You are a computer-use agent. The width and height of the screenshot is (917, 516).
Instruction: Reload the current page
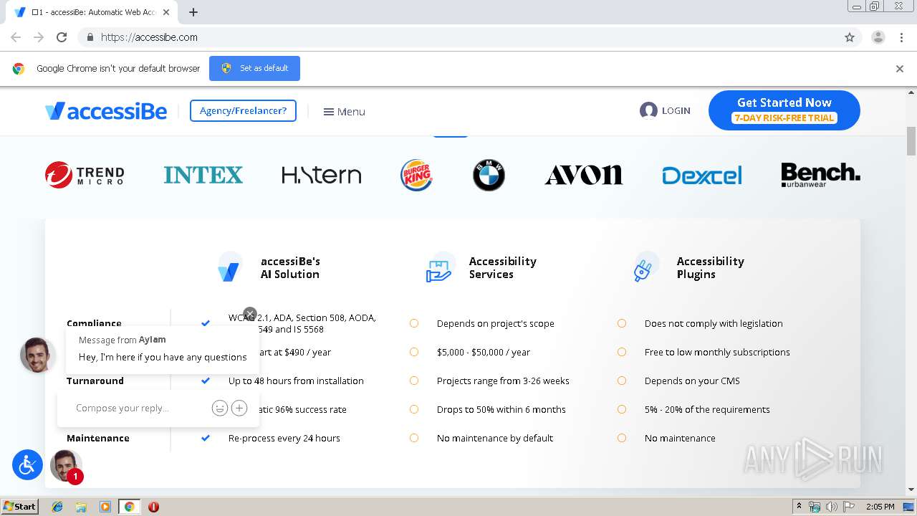tap(62, 37)
